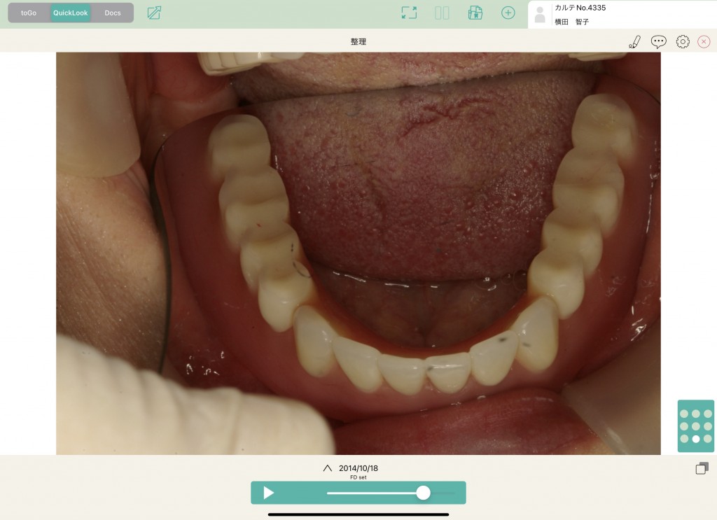Select patient record カルテ No.4335

[x=580, y=8]
